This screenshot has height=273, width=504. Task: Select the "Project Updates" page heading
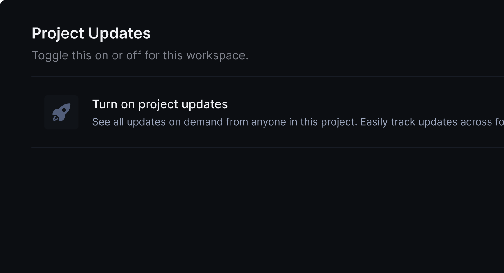click(91, 33)
